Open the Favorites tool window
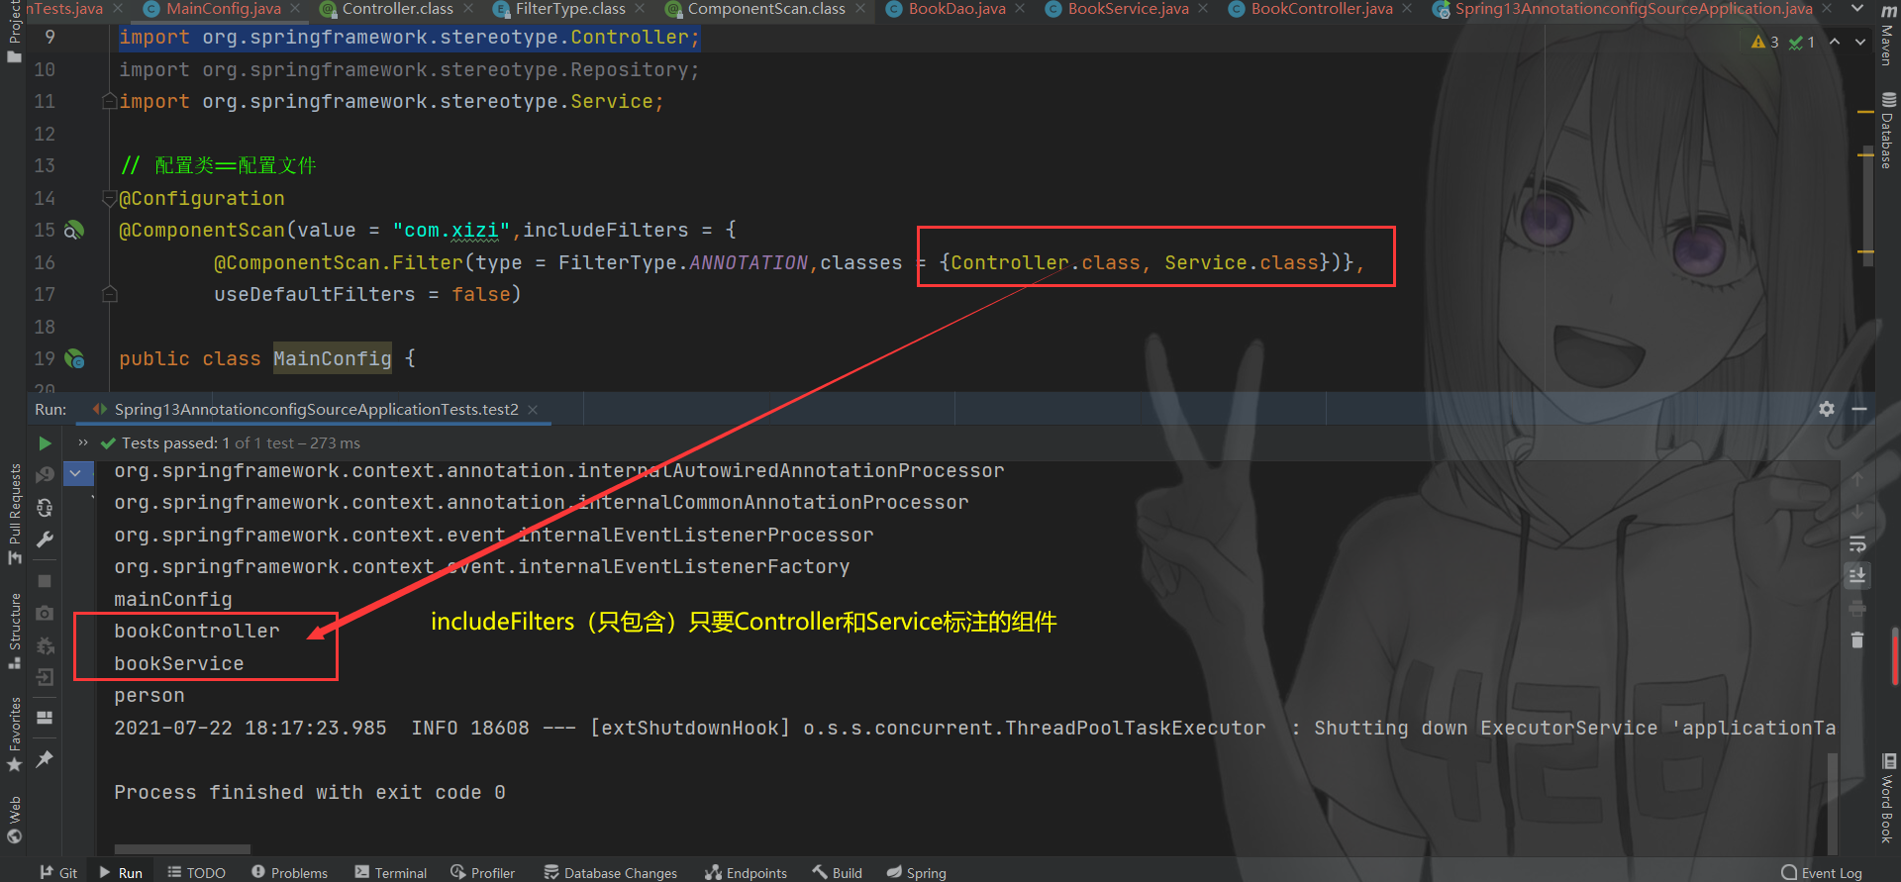The height and width of the screenshot is (882, 1901). 15,735
